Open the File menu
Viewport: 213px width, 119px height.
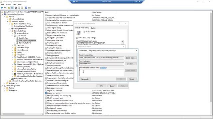(x=3, y=4)
